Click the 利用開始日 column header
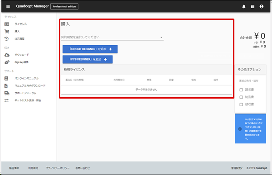Image resolution: width=272 pixels, height=175 pixels. (x=119, y=80)
